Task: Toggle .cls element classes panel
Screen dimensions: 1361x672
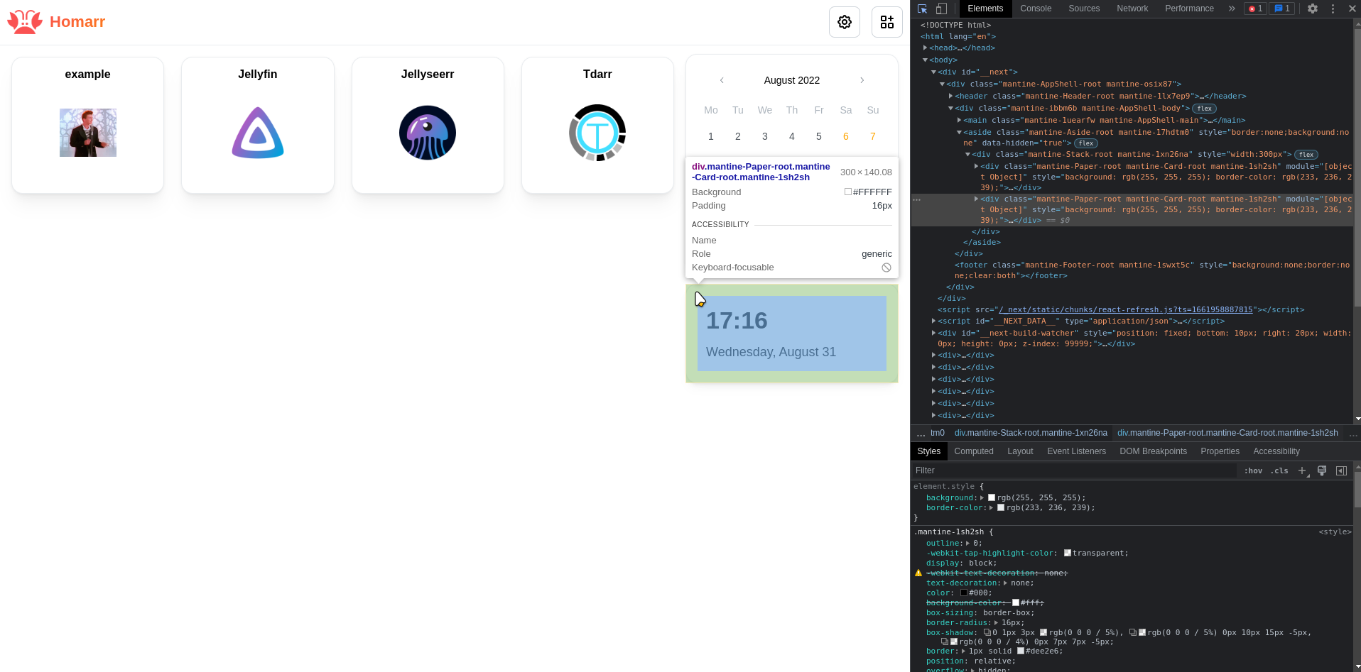Action: 1280,470
